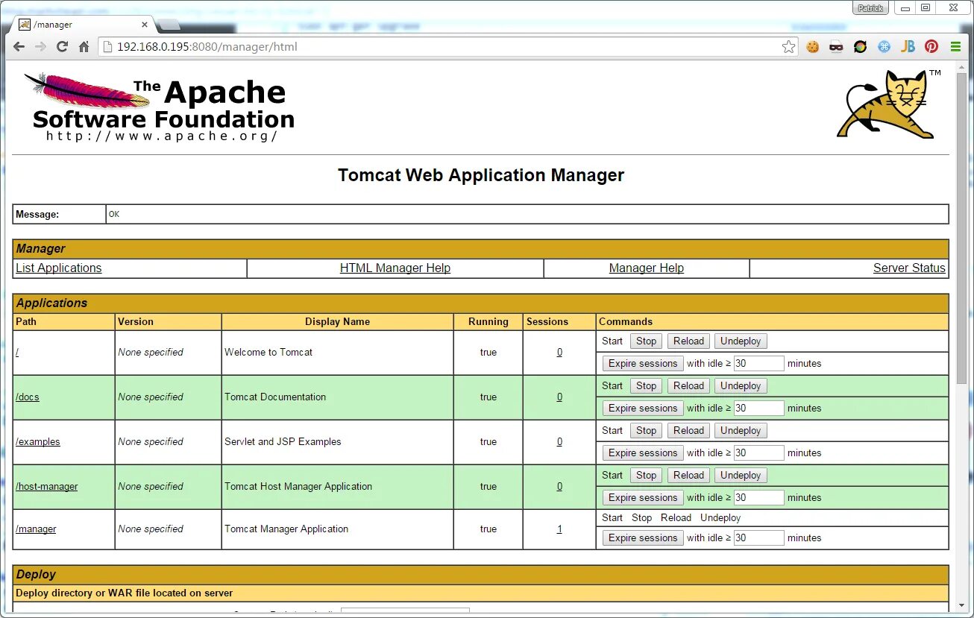Edit idle minutes field for Welcome to Tomcat
974x618 pixels.
coord(758,364)
